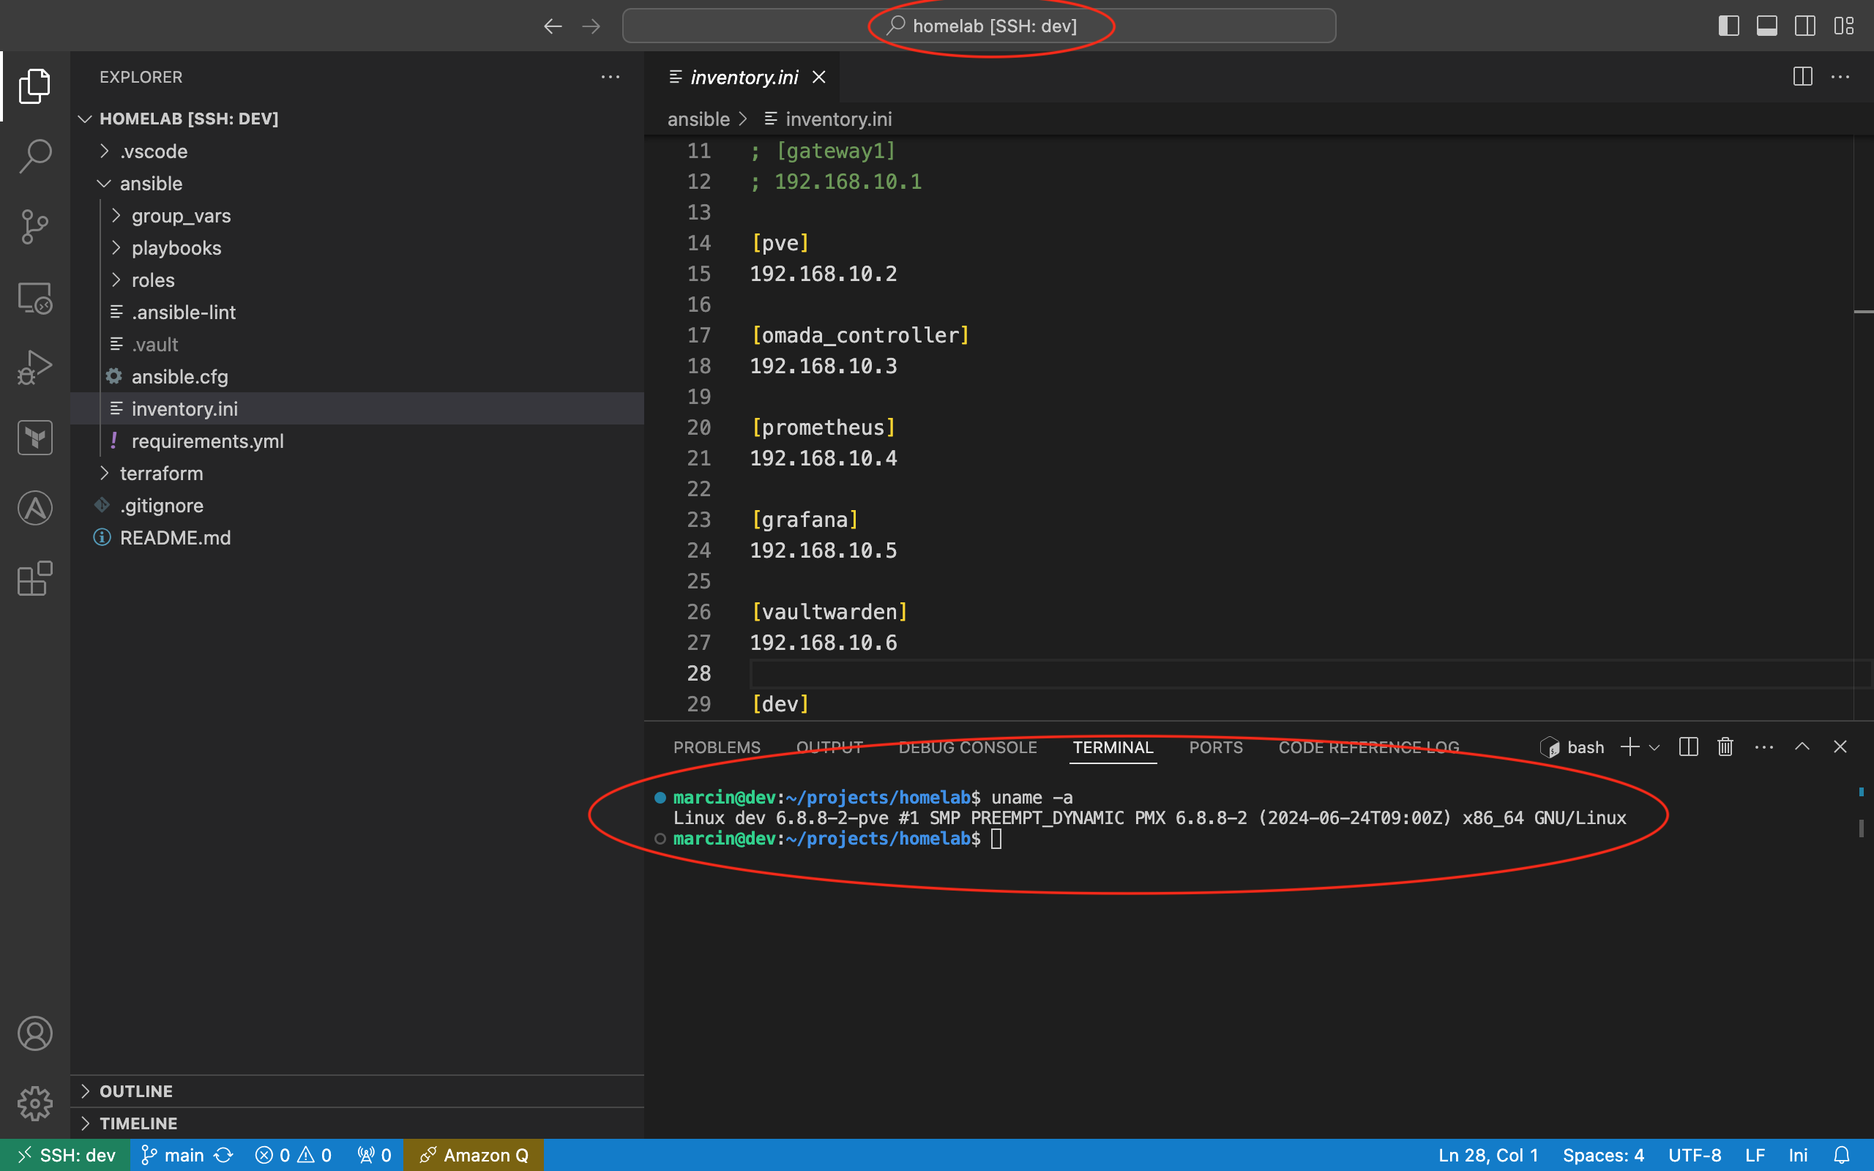Expand the roles folder

(152, 280)
